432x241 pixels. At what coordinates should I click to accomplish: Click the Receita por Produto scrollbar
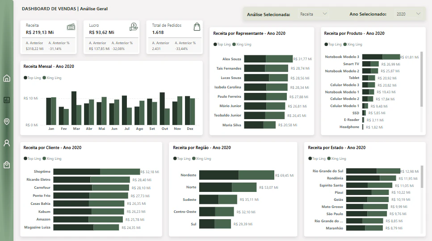tap(422, 79)
